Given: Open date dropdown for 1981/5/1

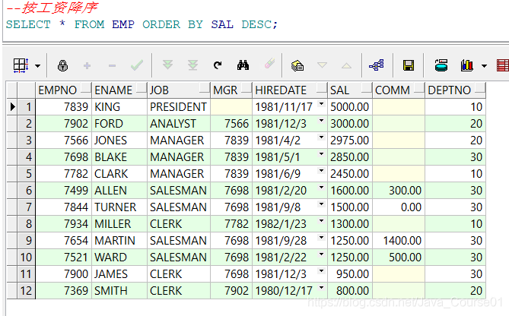Looking at the screenshot, I should pyautogui.click(x=321, y=154).
